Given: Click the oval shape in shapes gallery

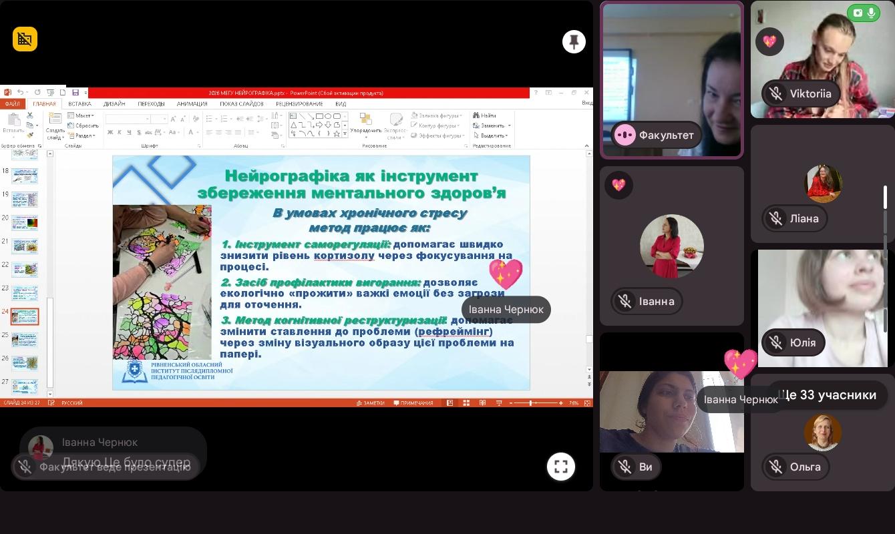Looking at the screenshot, I should (328, 116).
